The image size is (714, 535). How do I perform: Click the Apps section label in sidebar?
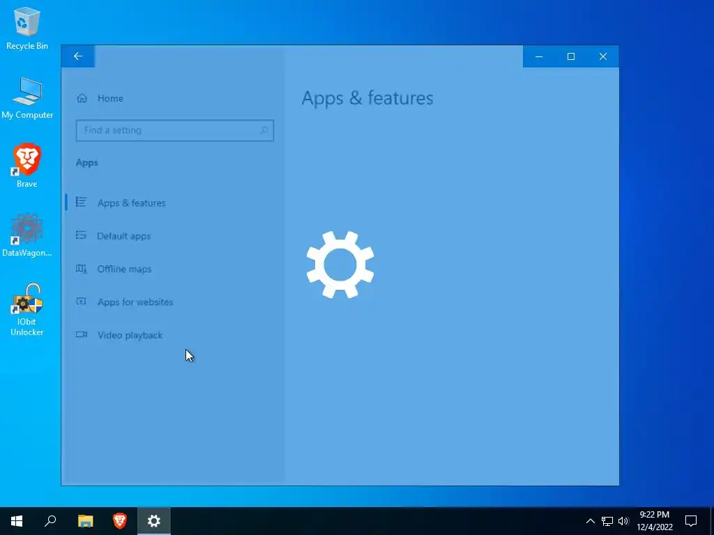point(87,163)
